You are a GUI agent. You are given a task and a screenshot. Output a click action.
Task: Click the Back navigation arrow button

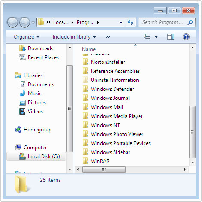(x=12, y=22)
